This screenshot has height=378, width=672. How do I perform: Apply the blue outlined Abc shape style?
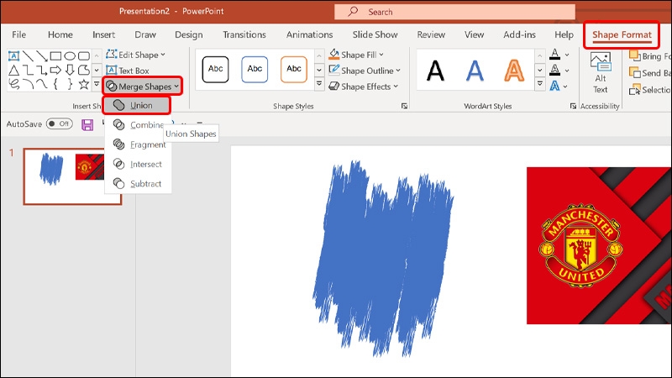tap(255, 69)
